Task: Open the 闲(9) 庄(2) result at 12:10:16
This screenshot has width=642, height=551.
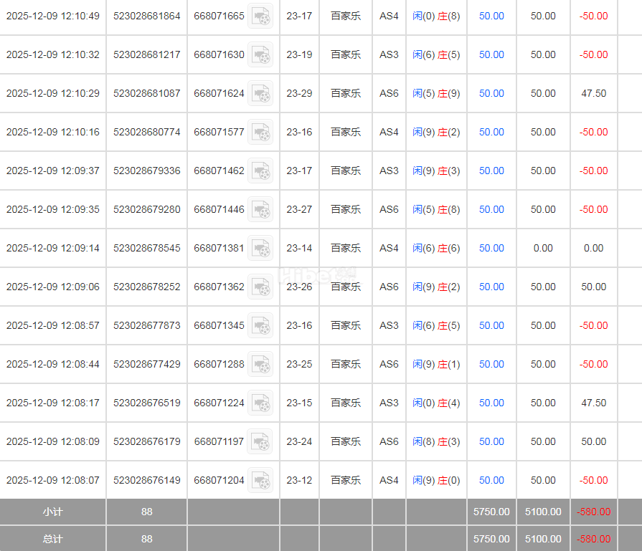Action: tap(436, 132)
